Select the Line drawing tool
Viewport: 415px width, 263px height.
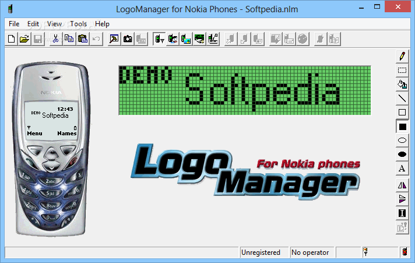point(402,99)
